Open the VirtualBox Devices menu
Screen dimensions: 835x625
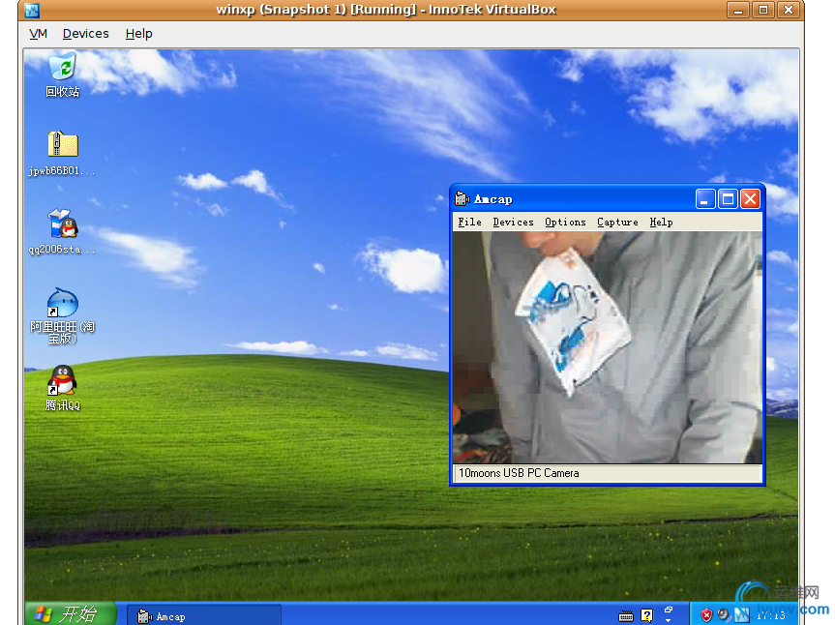coord(86,34)
